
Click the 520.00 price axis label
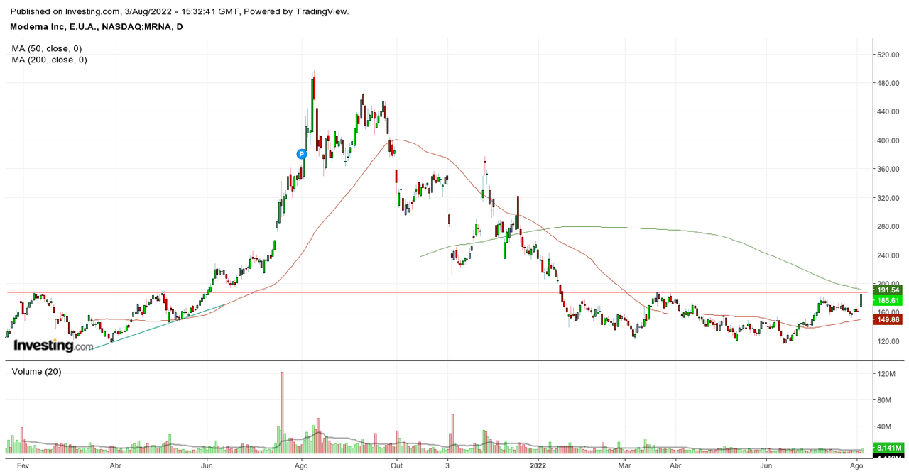coord(889,55)
